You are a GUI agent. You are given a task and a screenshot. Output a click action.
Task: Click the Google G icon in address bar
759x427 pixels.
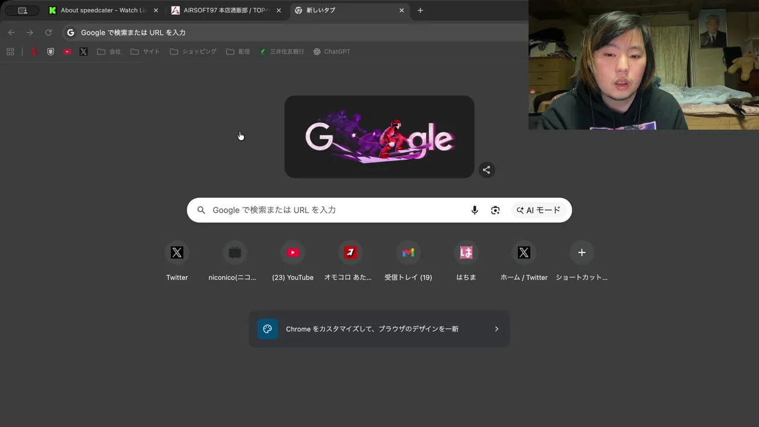[x=71, y=33]
